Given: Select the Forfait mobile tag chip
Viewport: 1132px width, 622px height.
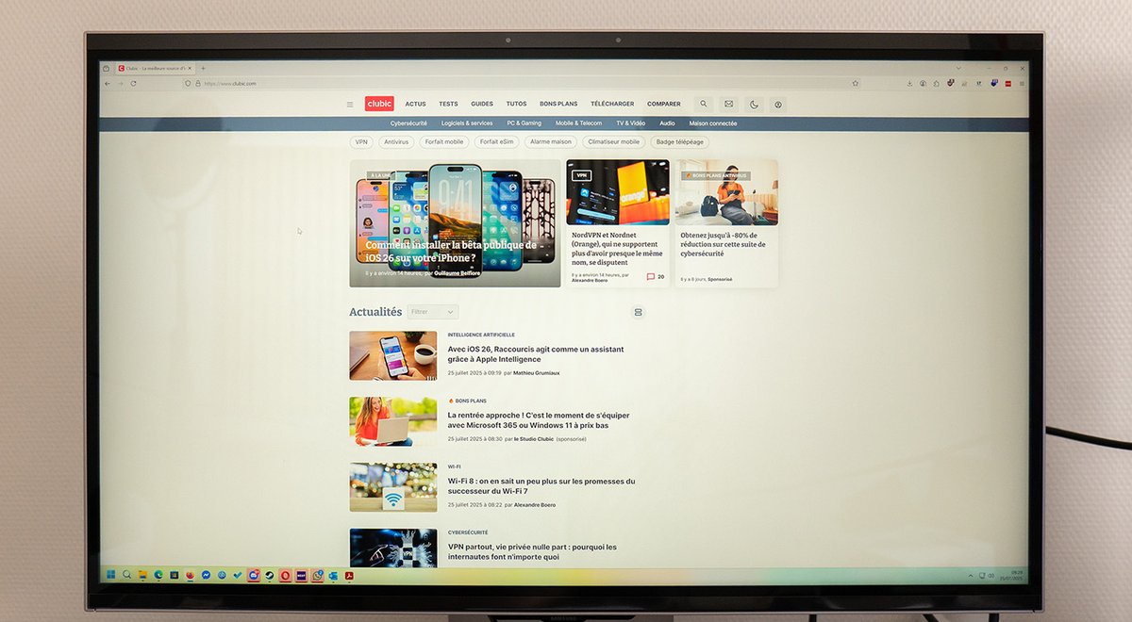Looking at the screenshot, I should [x=444, y=142].
